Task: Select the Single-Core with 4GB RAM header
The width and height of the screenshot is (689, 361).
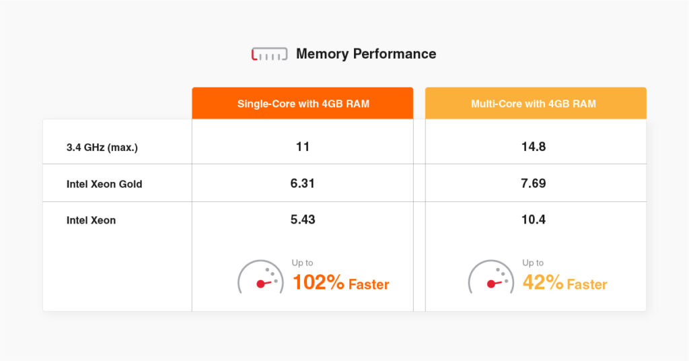Action: click(x=303, y=103)
